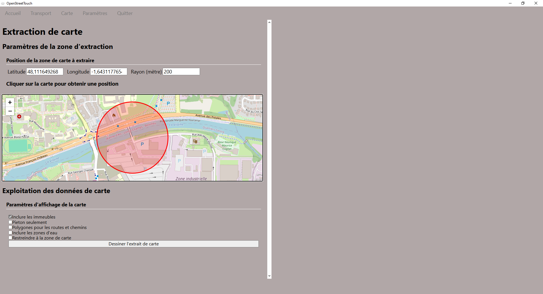Click Dessiner l'extrait de carte button

[x=133, y=244]
